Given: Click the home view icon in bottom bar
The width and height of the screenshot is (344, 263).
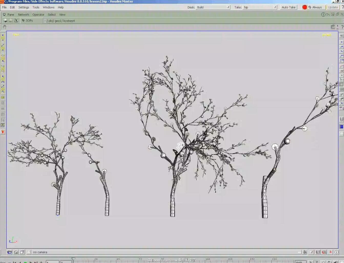Looking at the screenshot, I should 16,252.
